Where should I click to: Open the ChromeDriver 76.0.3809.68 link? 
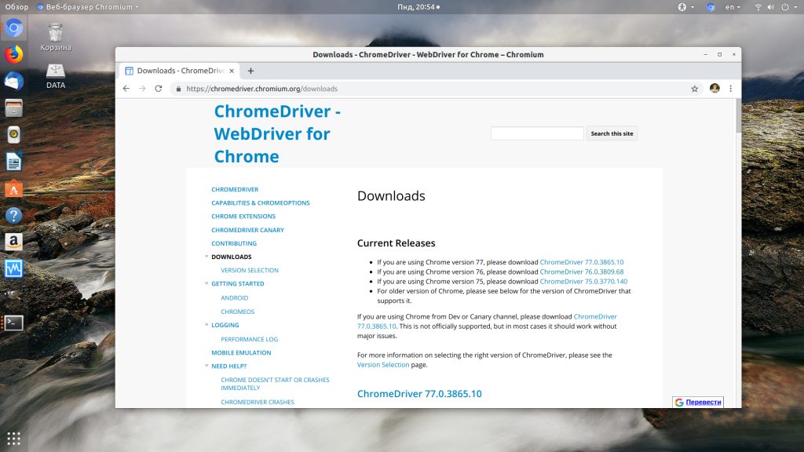point(581,272)
